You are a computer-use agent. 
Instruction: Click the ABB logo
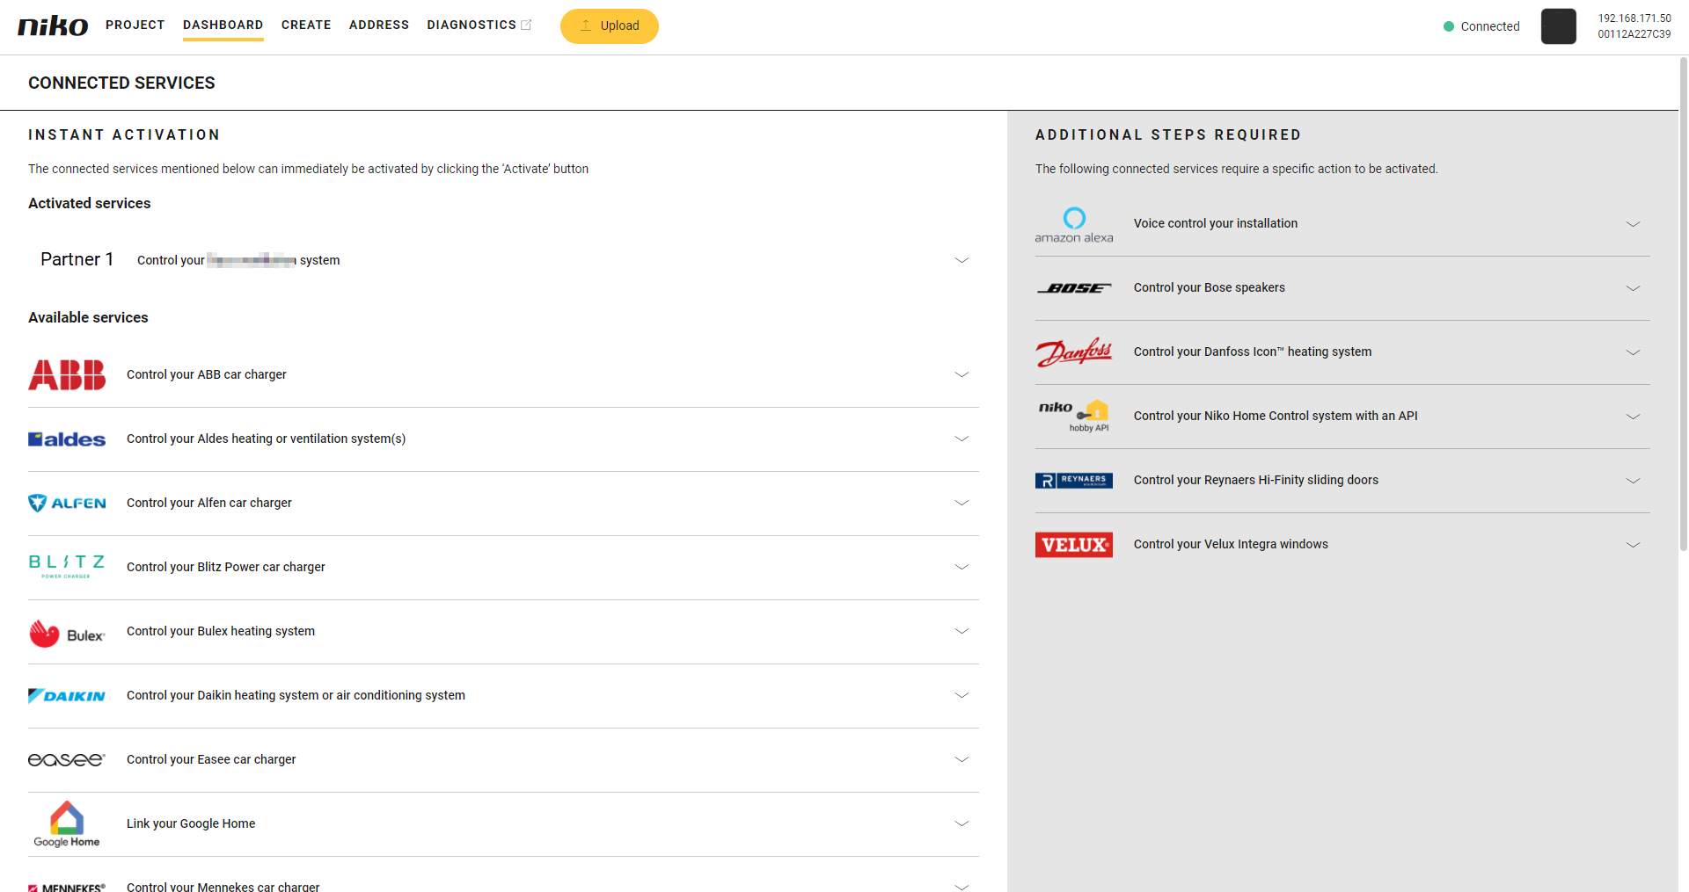pyautogui.click(x=67, y=374)
